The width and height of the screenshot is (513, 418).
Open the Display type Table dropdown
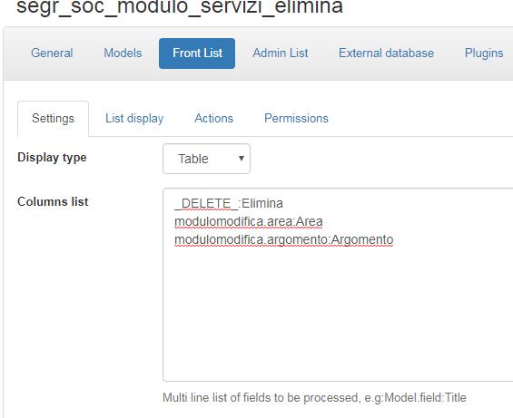[x=206, y=159]
